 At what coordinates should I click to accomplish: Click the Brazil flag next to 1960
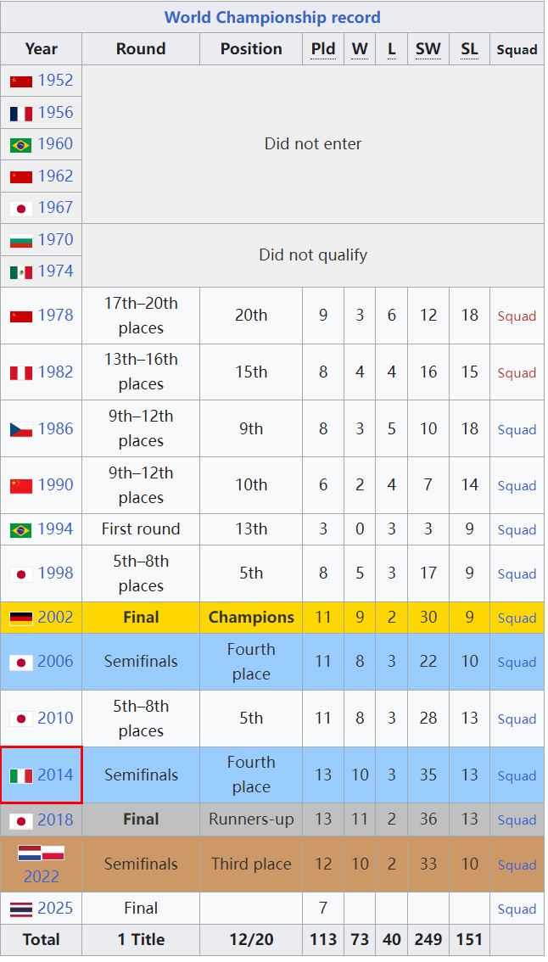21,145
